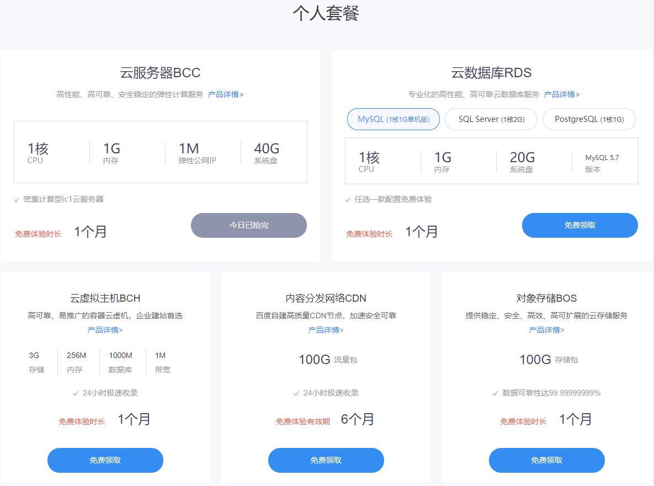Click 提供稳定、安全、高效 BOS description
This screenshot has height=486, width=654.
pyautogui.click(x=546, y=316)
